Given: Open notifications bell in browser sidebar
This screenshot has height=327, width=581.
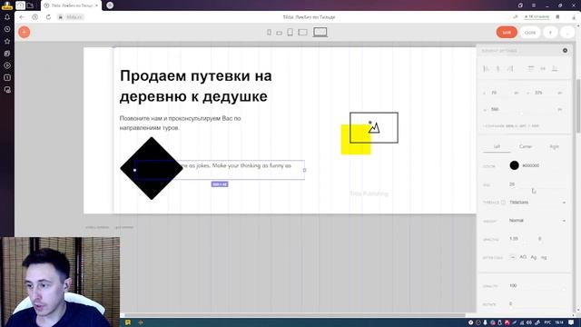Looking at the screenshot, I should click(x=7, y=17).
